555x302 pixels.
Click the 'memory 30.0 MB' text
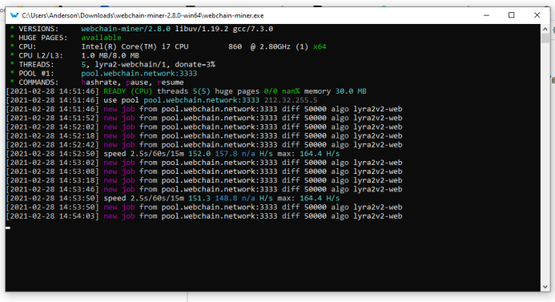tap(335, 91)
